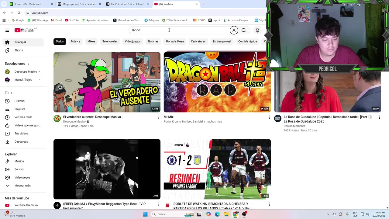Select the Mixes filter chip

click(91, 41)
